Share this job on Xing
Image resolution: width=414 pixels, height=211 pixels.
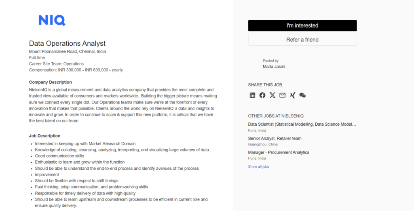pos(292,95)
